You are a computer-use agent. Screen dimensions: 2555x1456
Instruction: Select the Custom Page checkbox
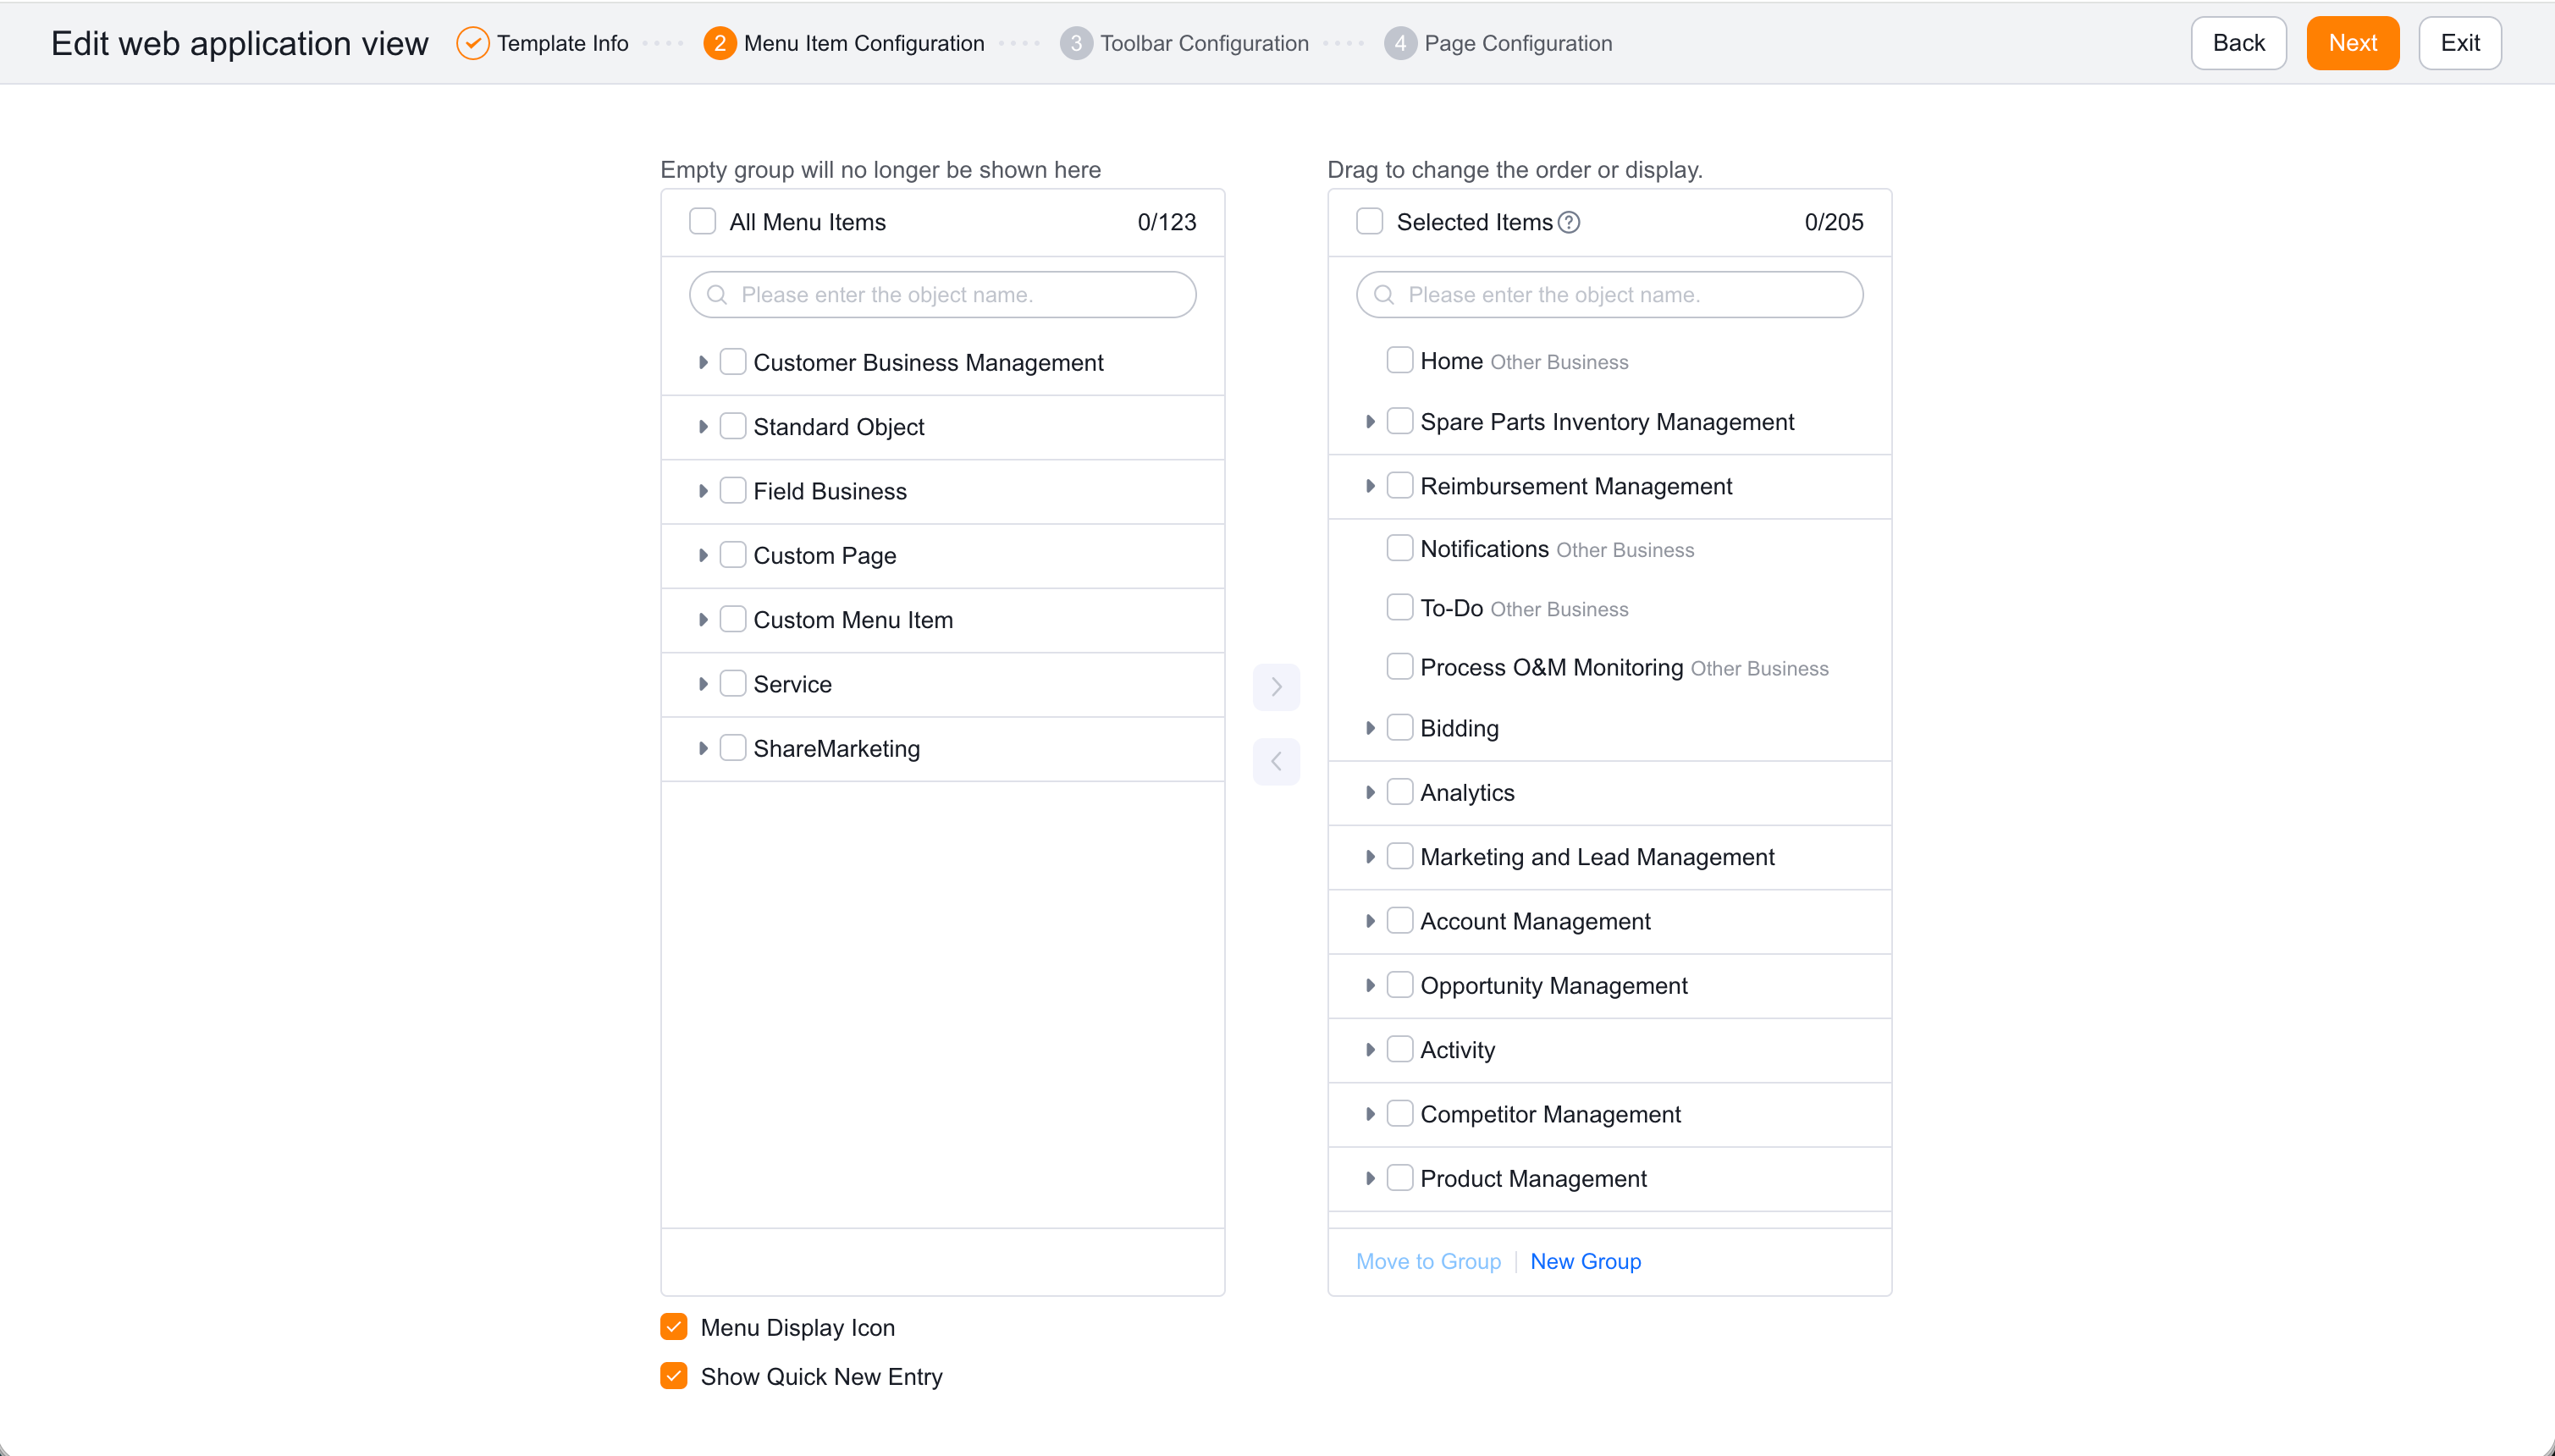click(x=733, y=555)
